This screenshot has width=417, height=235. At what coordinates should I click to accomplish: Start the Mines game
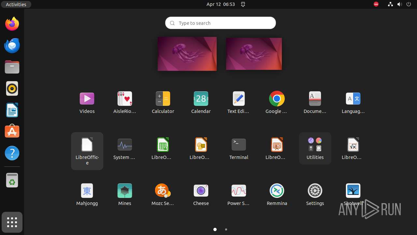point(125,195)
